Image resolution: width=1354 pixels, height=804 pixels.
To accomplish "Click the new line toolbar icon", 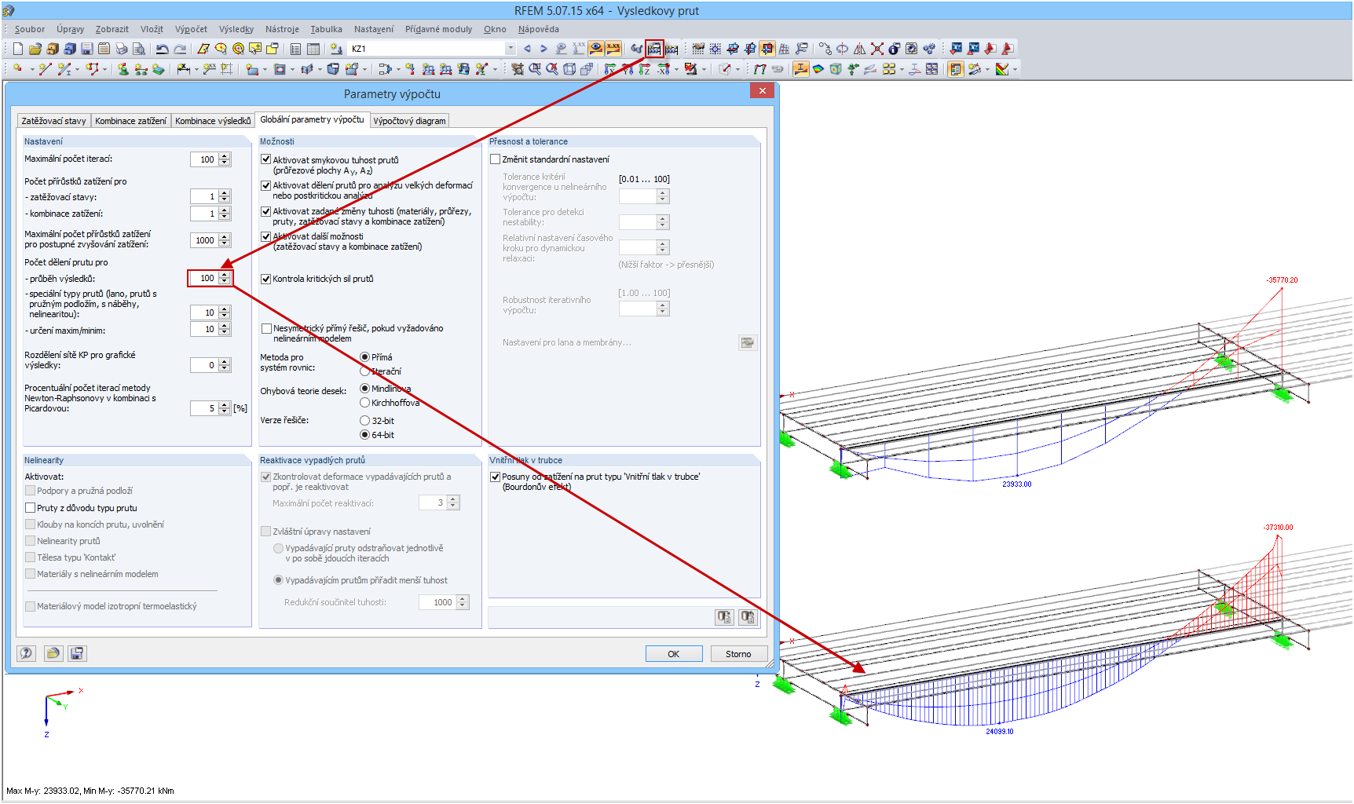I will [x=45, y=69].
